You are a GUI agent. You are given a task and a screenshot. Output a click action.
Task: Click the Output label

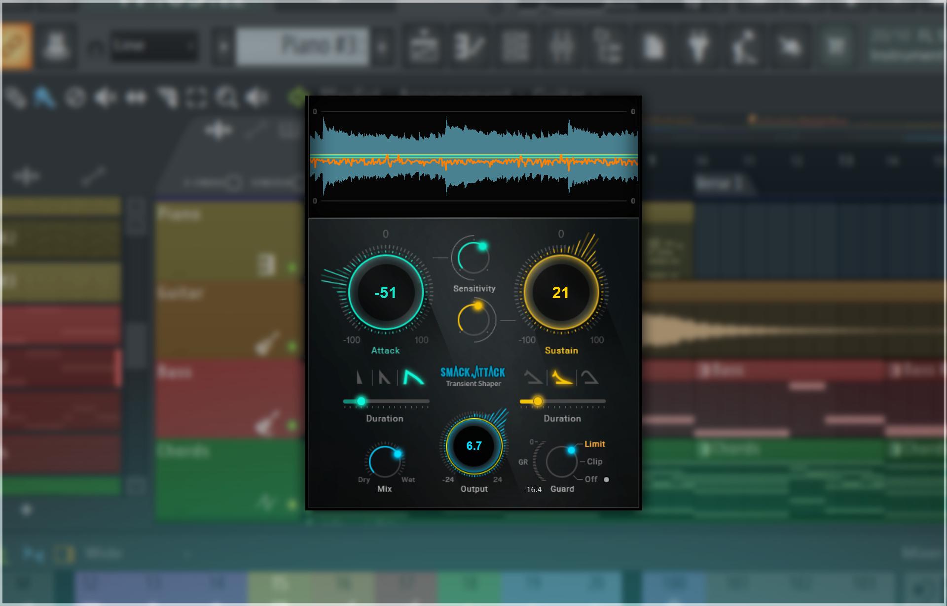(474, 489)
